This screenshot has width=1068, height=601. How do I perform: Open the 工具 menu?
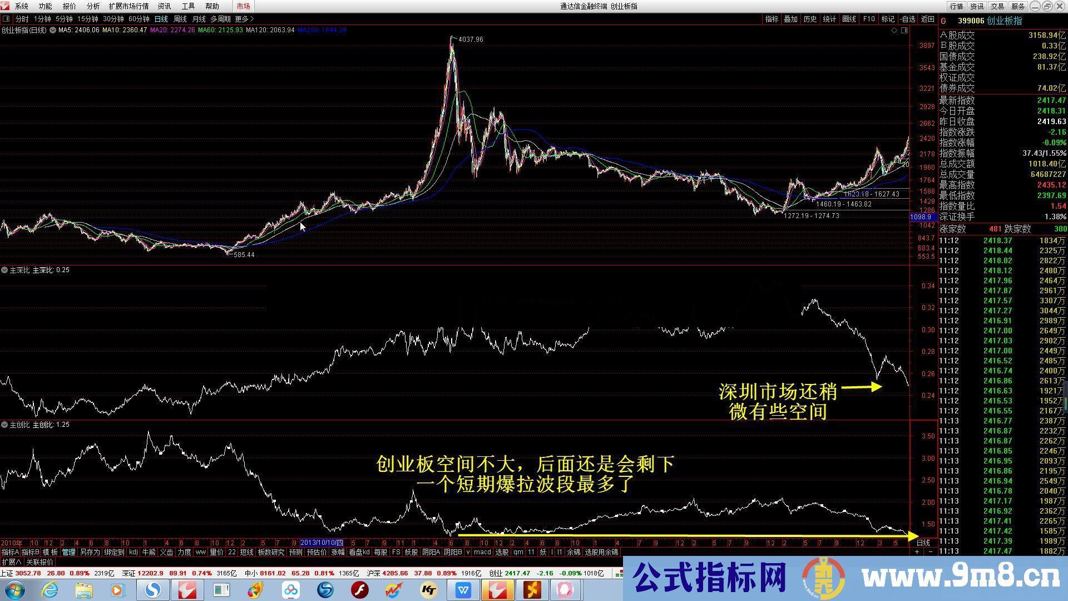point(189,6)
